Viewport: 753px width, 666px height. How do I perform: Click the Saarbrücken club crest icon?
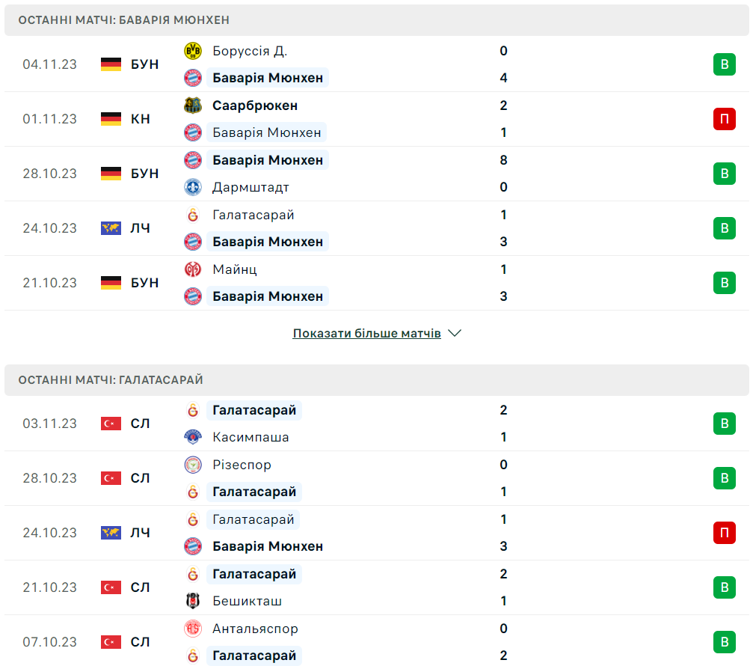pos(193,106)
